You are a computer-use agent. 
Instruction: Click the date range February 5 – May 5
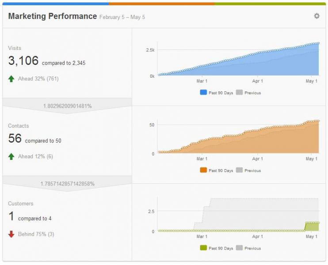pos(122,17)
